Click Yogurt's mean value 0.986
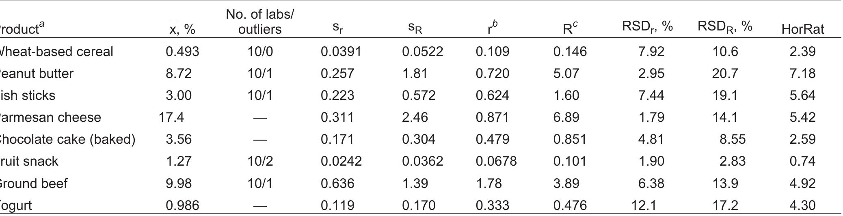843x216 pixels. click(182, 205)
